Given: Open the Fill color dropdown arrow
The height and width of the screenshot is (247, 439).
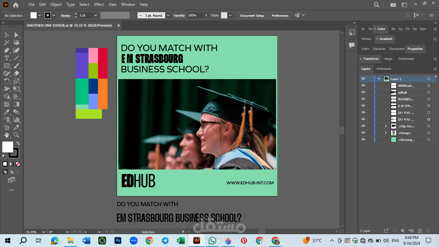Looking at the screenshot, I should (40, 15).
